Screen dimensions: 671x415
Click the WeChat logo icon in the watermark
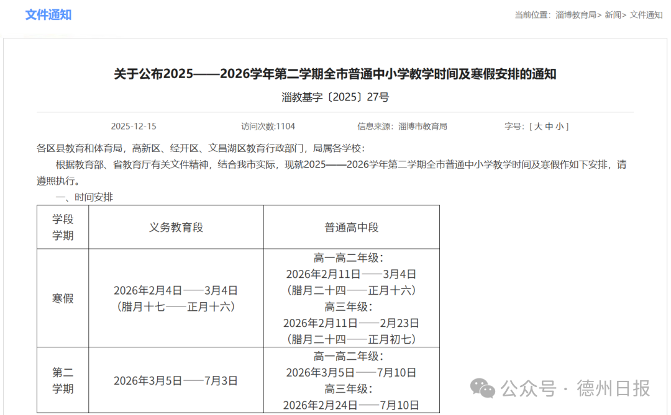(x=483, y=388)
